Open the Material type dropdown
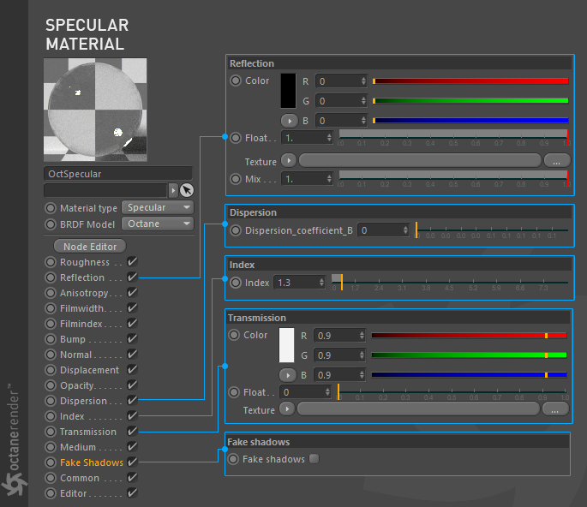Image resolution: width=587 pixels, height=507 pixels. point(158,207)
